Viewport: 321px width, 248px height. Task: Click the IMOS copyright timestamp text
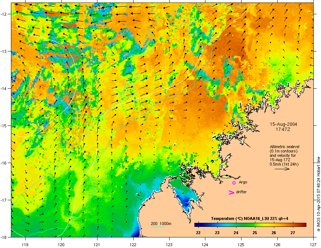click(318, 194)
